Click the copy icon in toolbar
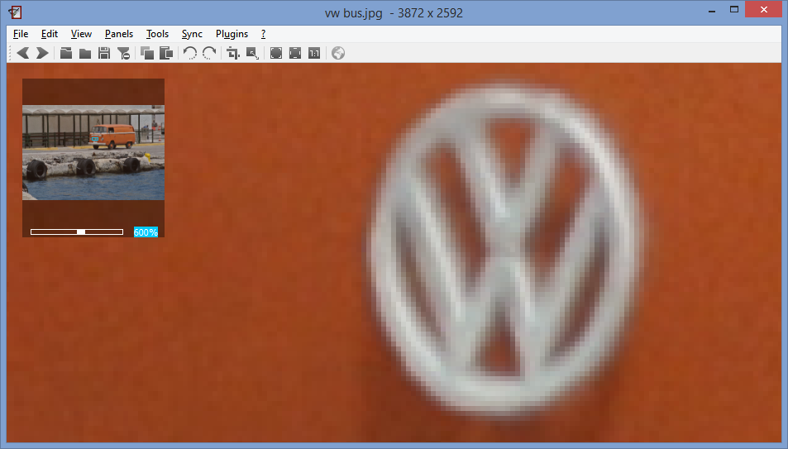 (x=147, y=53)
